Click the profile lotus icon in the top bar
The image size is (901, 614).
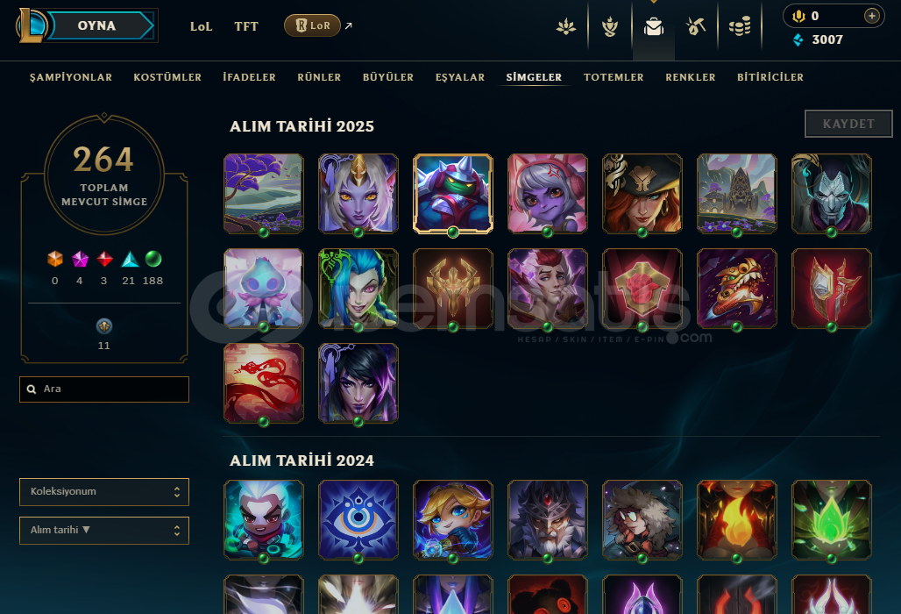point(566,26)
